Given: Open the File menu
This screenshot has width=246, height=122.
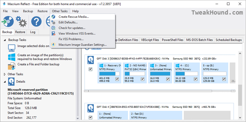Looking at the screenshot, I should 5,11.
